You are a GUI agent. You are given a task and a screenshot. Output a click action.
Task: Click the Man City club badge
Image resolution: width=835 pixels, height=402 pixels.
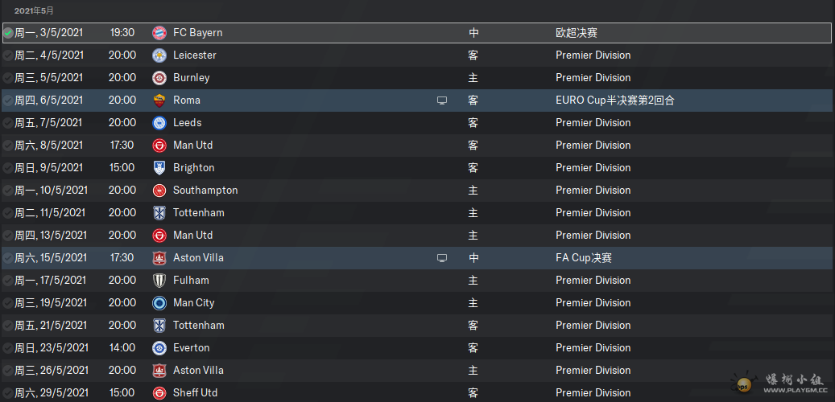point(159,303)
